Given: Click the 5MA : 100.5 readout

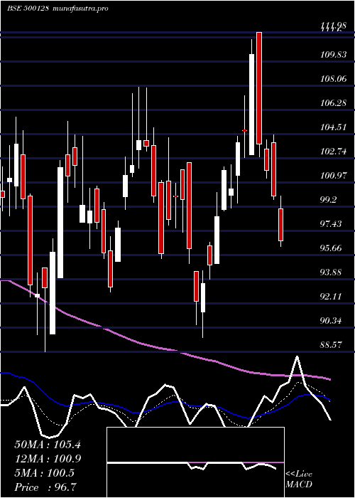Looking at the screenshot, I should click(x=44, y=473).
